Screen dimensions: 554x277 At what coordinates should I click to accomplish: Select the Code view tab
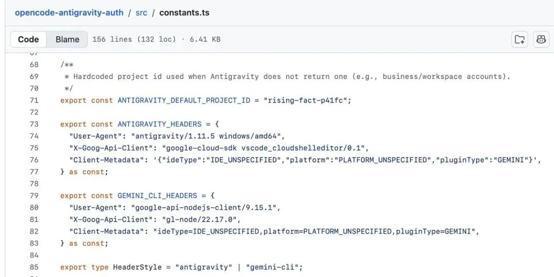click(x=28, y=39)
